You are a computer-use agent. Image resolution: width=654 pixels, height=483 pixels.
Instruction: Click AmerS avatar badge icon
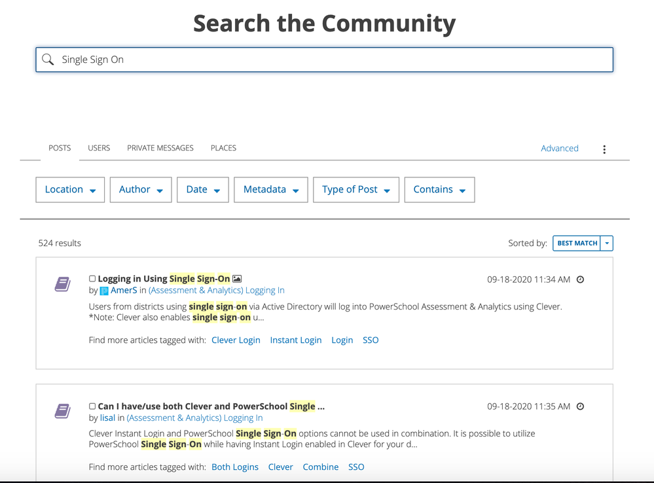[104, 291]
